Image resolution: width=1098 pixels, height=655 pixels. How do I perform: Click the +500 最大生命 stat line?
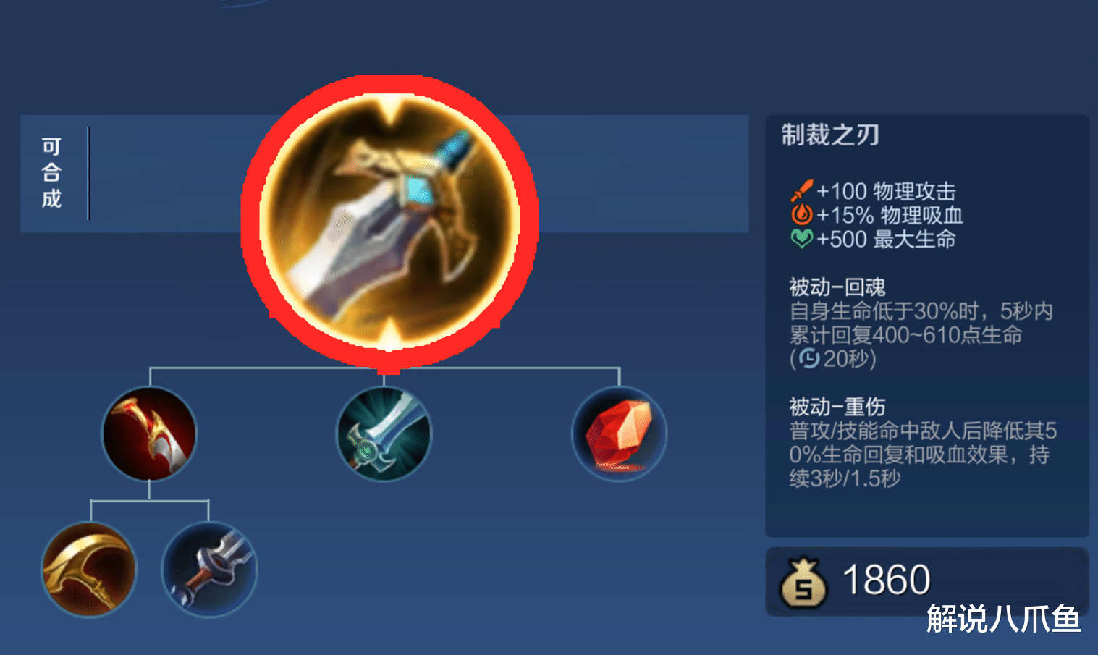[x=874, y=239]
